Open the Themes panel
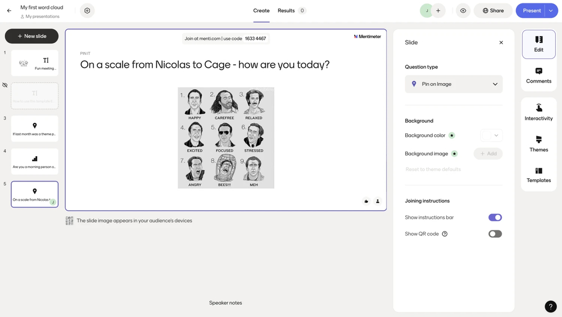 point(538,143)
